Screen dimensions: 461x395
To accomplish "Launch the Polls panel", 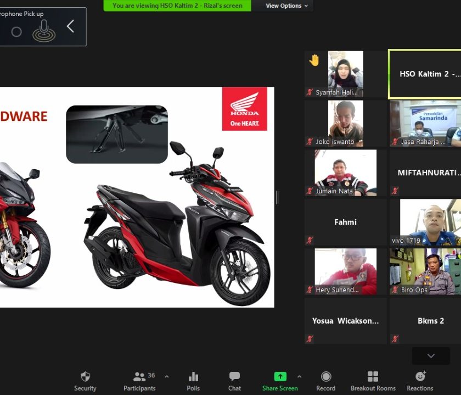I will (193, 381).
